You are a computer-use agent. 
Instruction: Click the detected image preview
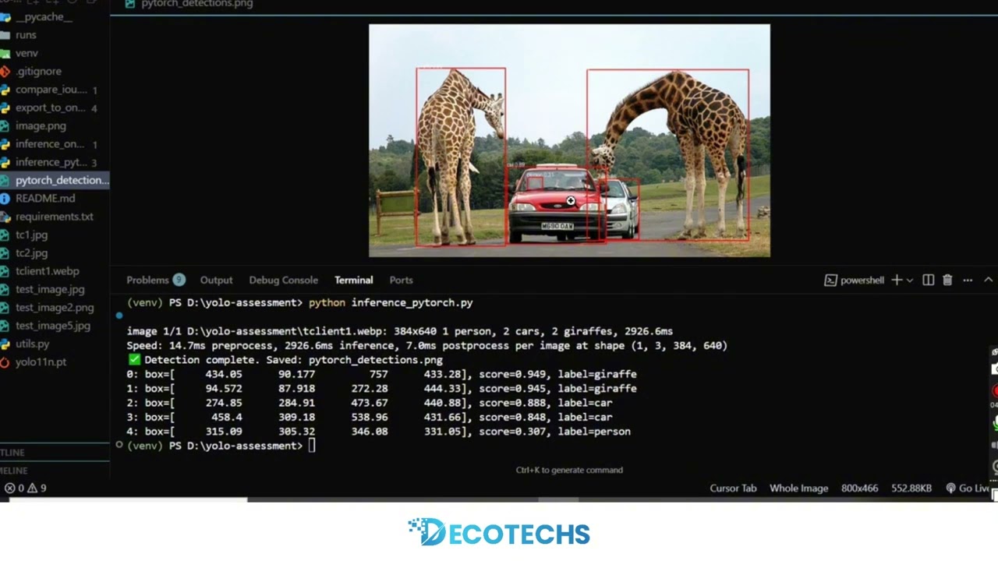(x=569, y=140)
